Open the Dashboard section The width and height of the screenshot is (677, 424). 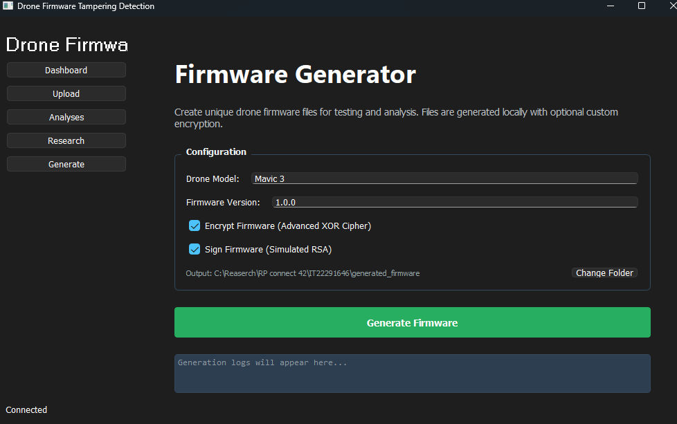pyautogui.click(x=66, y=70)
